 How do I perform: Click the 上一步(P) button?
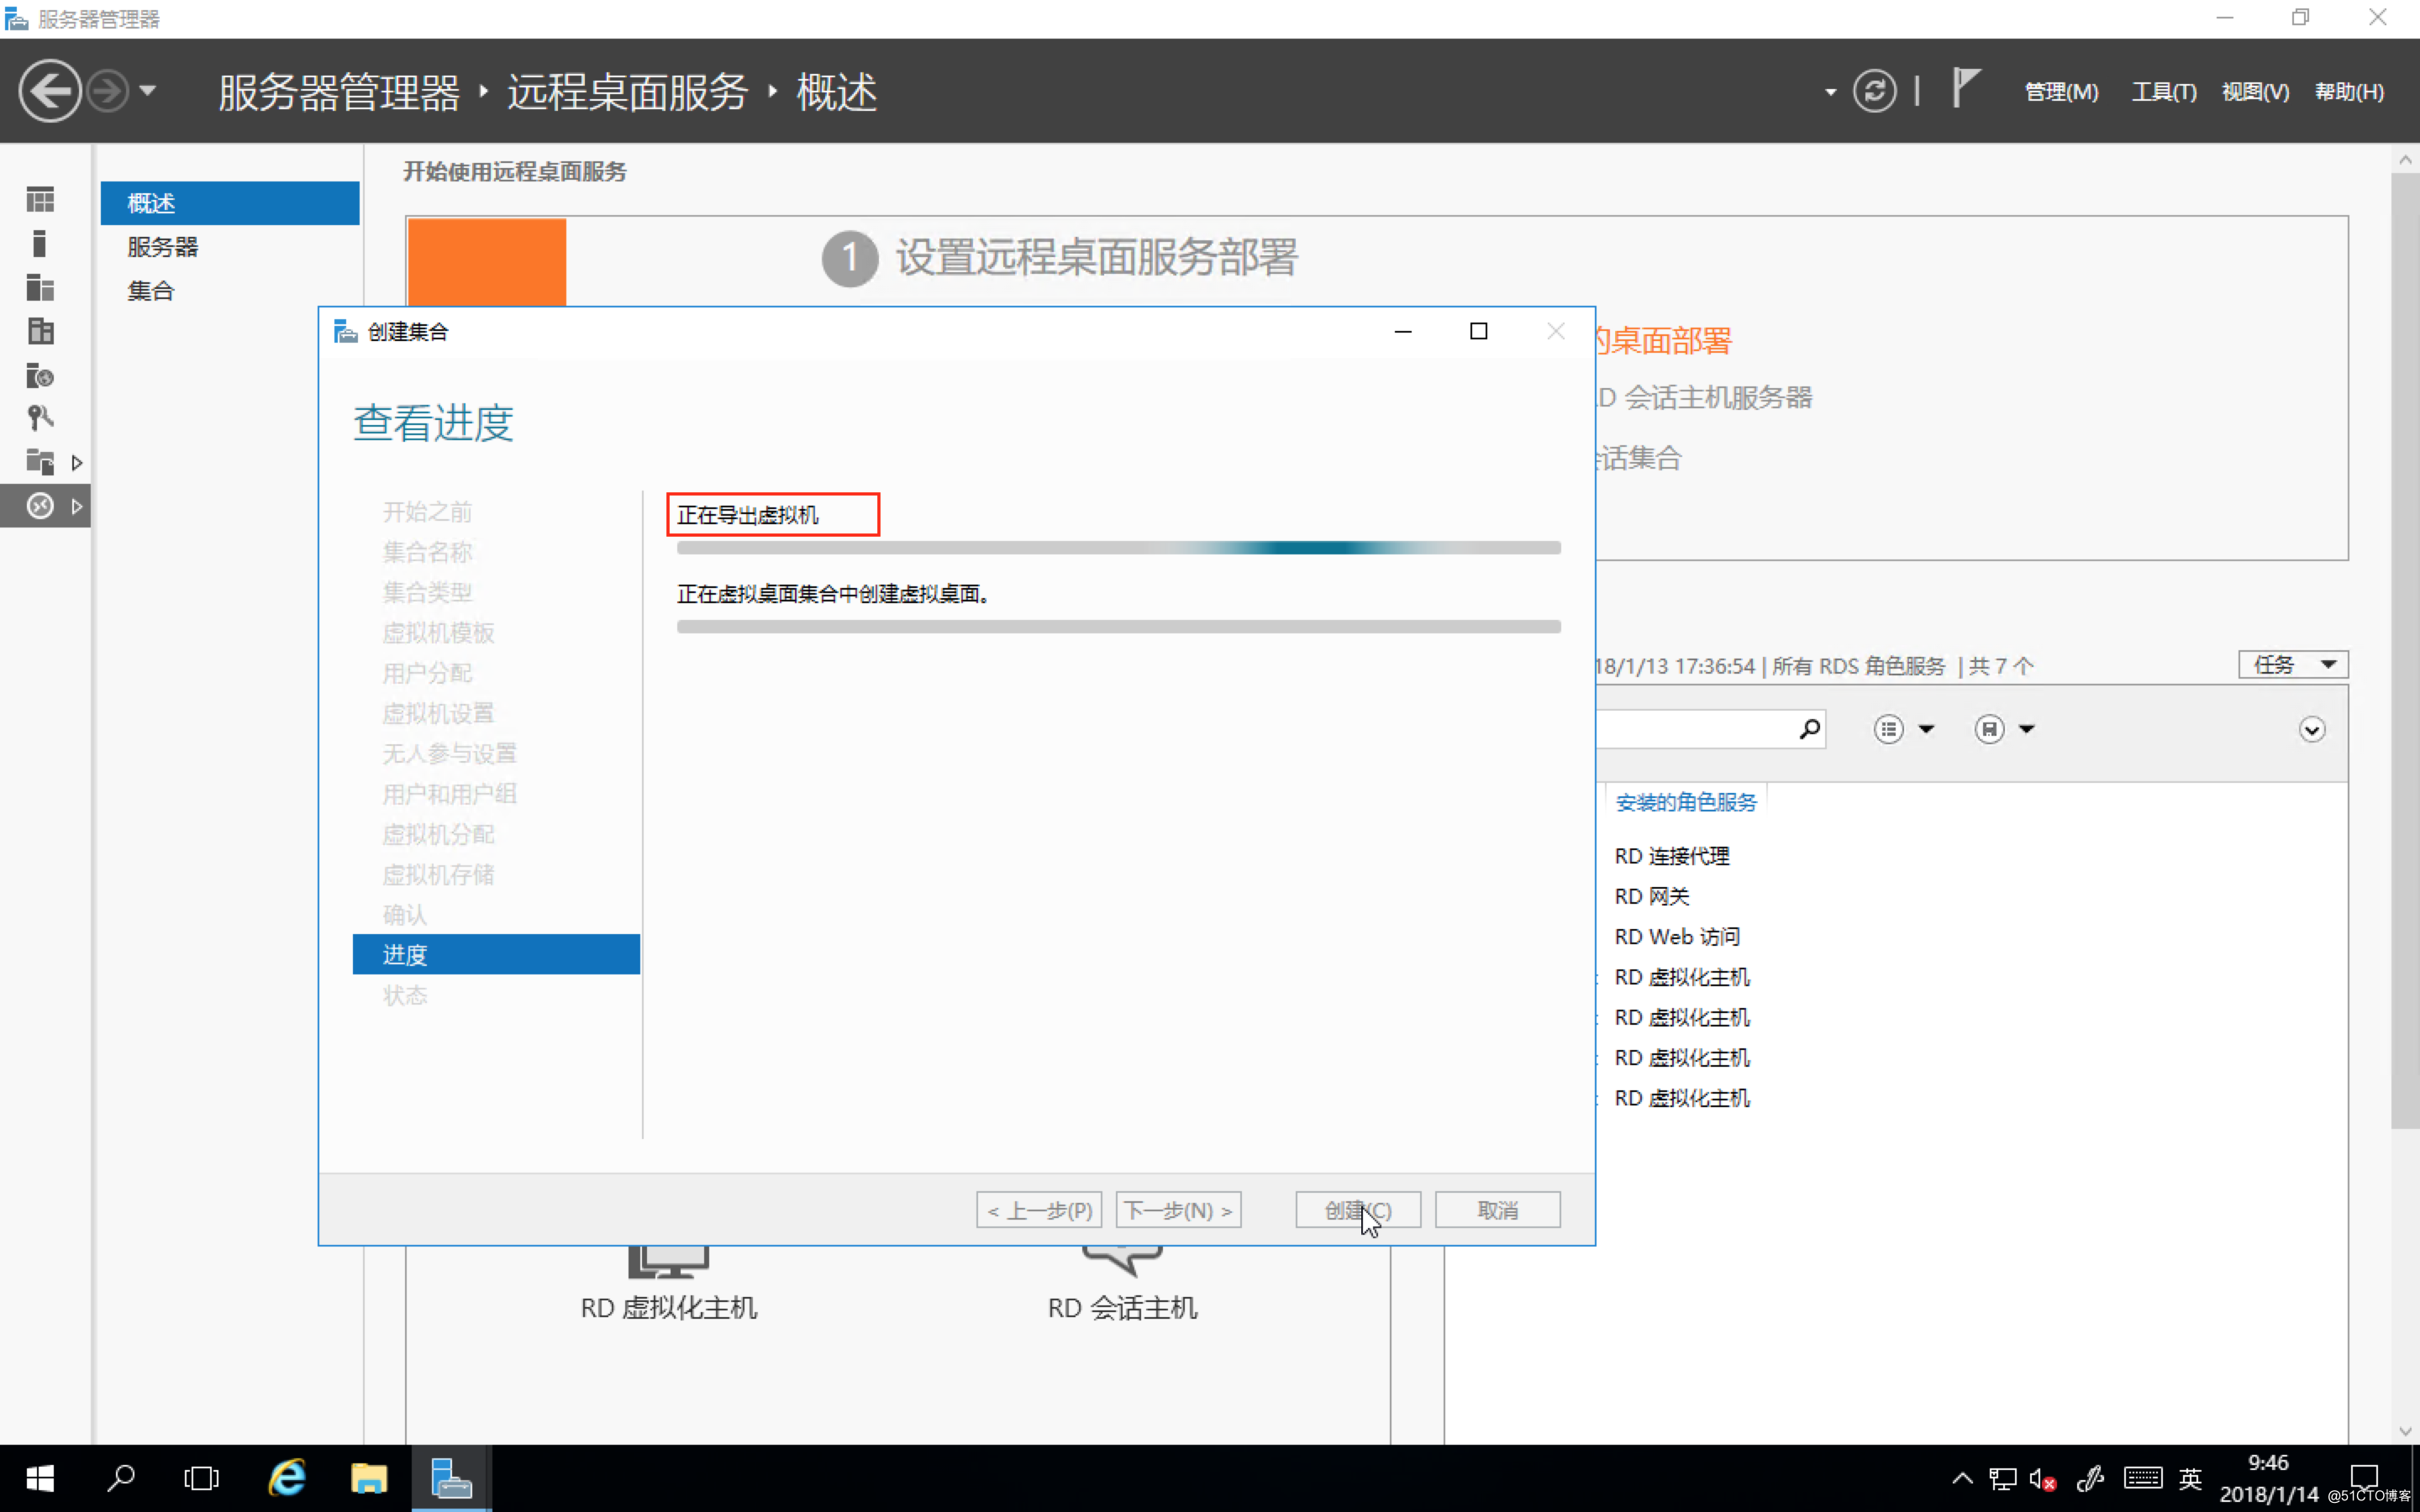[x=1039, y=1210]
